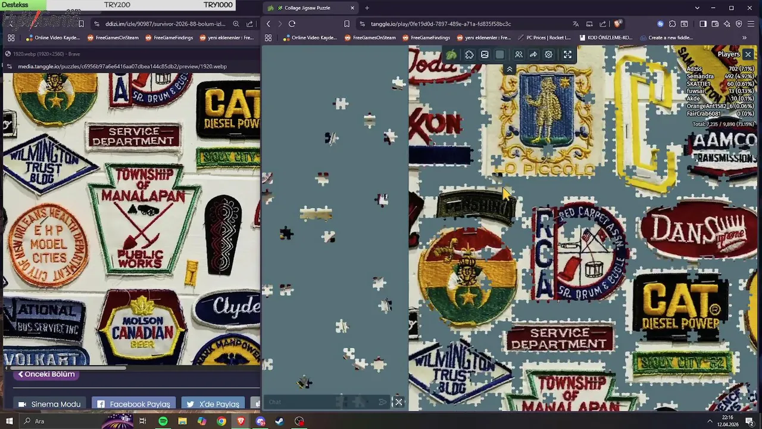Click the ddizi.im address bar in left browser
Image resolution: width=762 pixels, height=429 pixels.
[165, 24]
